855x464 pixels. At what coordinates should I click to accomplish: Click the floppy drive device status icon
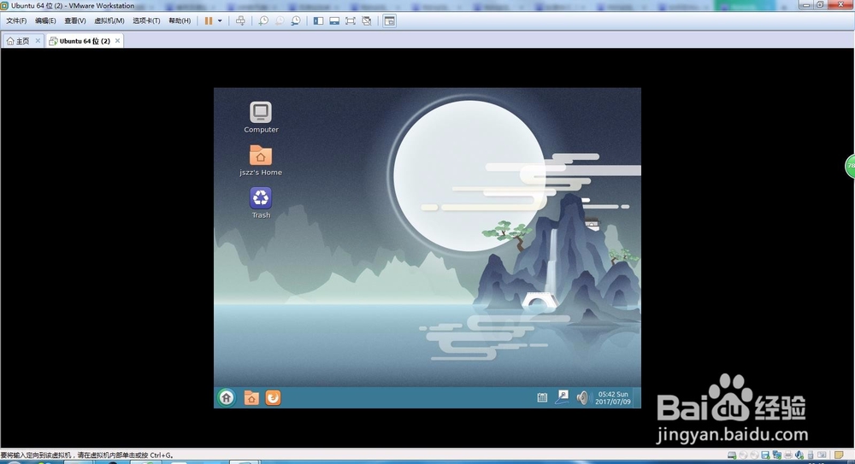pyautogui.click(x=765, y=455)
